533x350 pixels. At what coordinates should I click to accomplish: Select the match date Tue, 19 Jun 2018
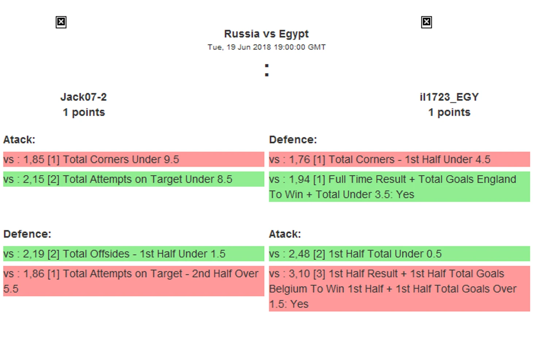click(266, 47)
